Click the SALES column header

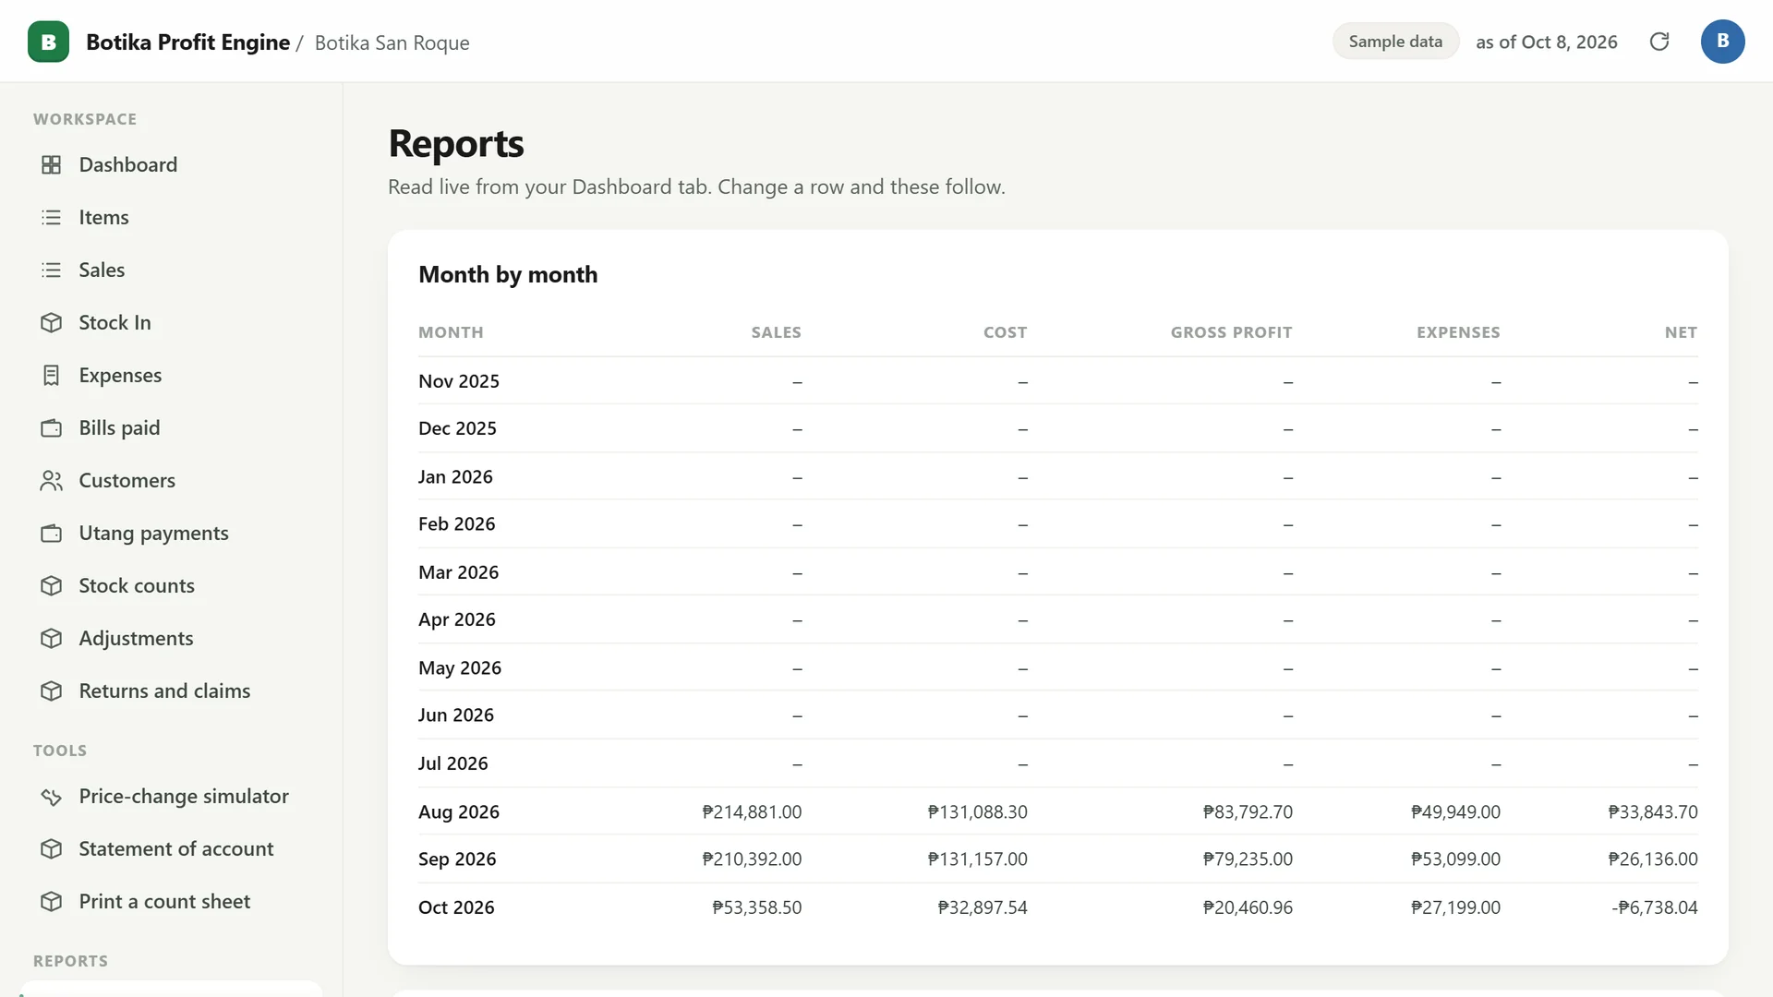point(776,332)
